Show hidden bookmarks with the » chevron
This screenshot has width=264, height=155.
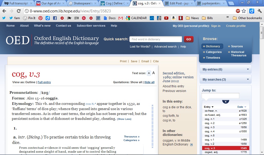click(227, 17)
